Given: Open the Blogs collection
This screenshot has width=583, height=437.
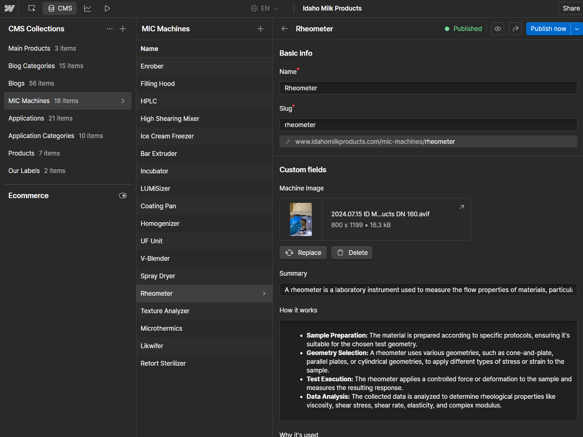Looking at the screenshot, I should coord(68,83).
